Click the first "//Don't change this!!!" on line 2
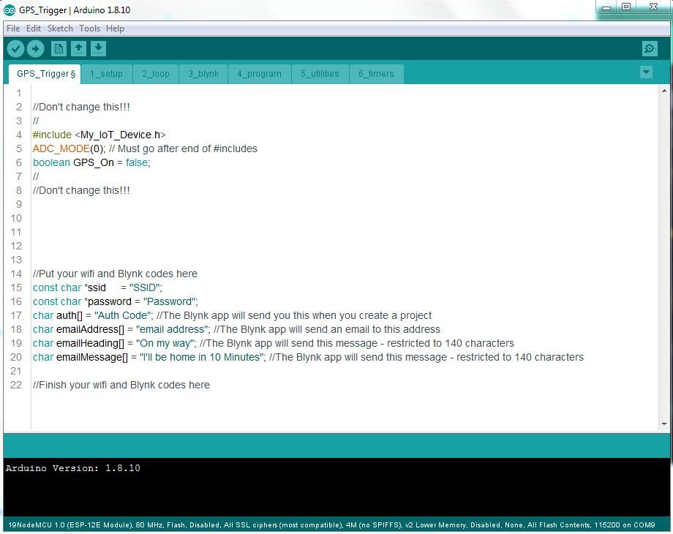Image resolution: width=673 pixels, height=534 pixels. pos(81,107)
